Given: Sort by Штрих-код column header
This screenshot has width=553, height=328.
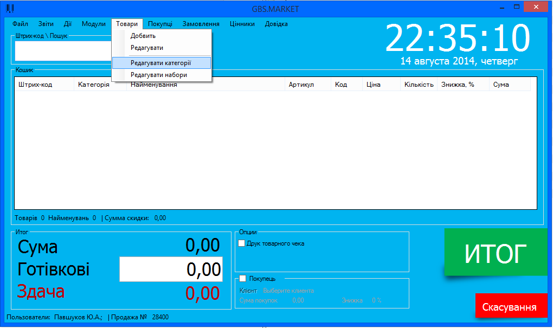Looking at the screenshot, I should [44, 85].
